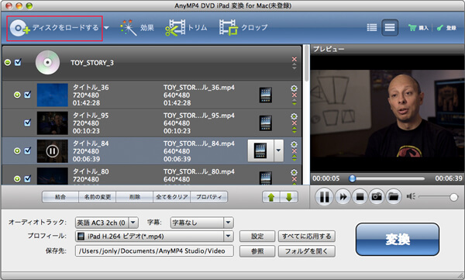
Task: Click the paused タイトル_84 thumbnail
Action: point(52,151)
